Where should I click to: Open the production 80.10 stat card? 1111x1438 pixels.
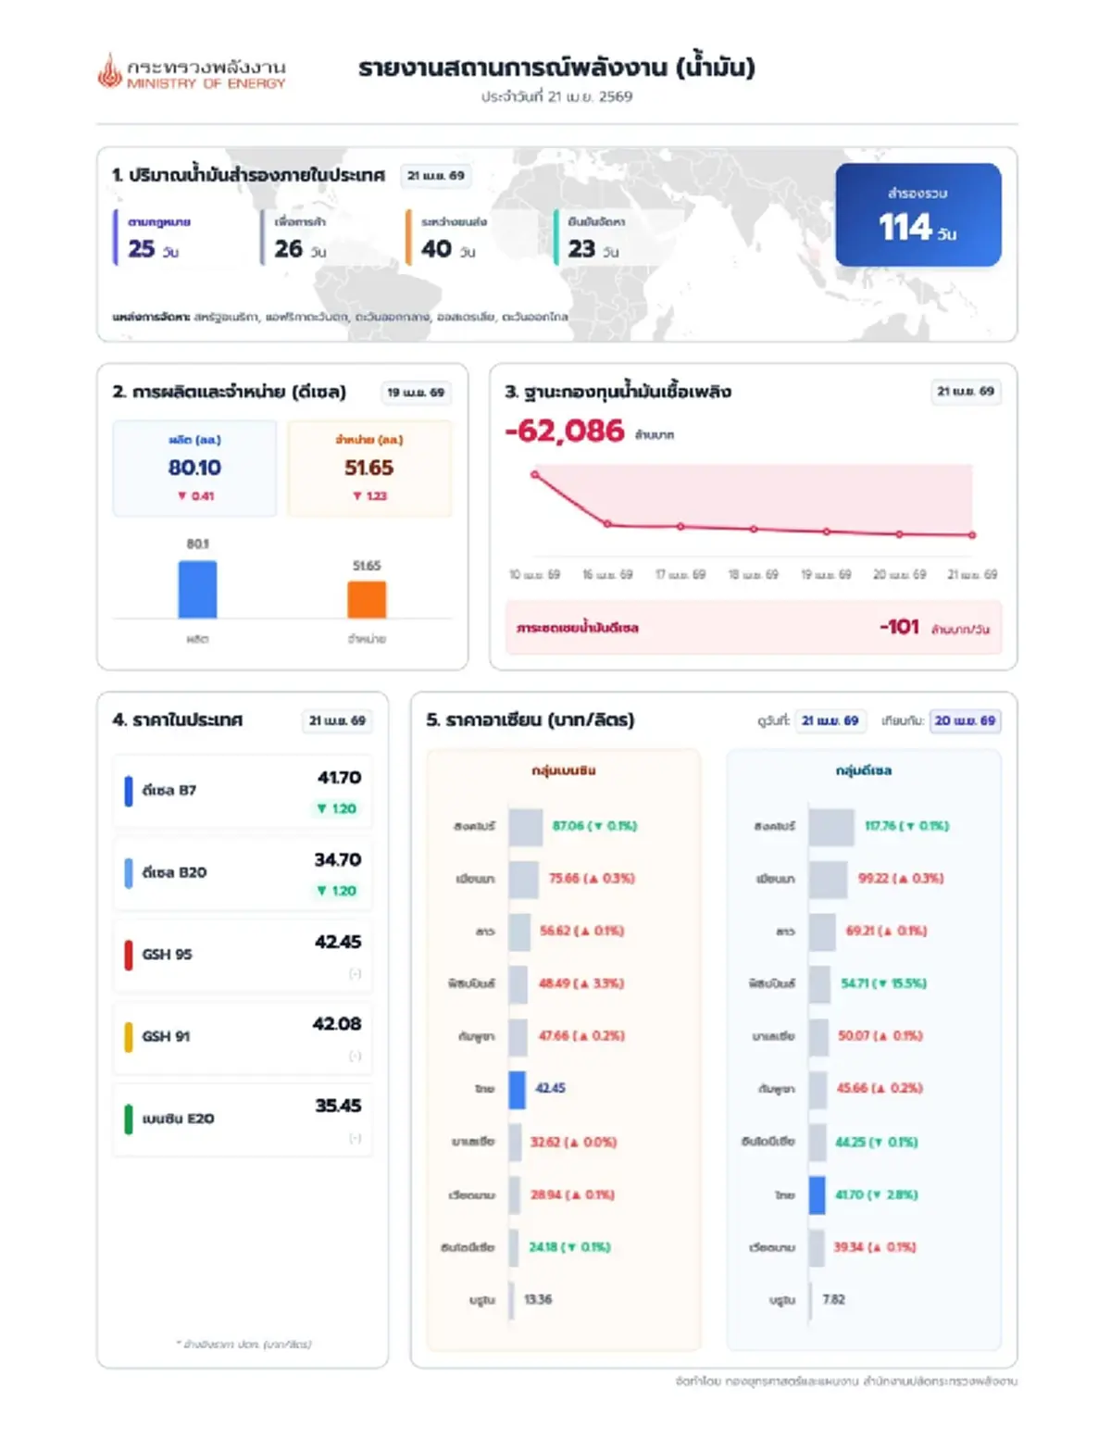point(194,468)
